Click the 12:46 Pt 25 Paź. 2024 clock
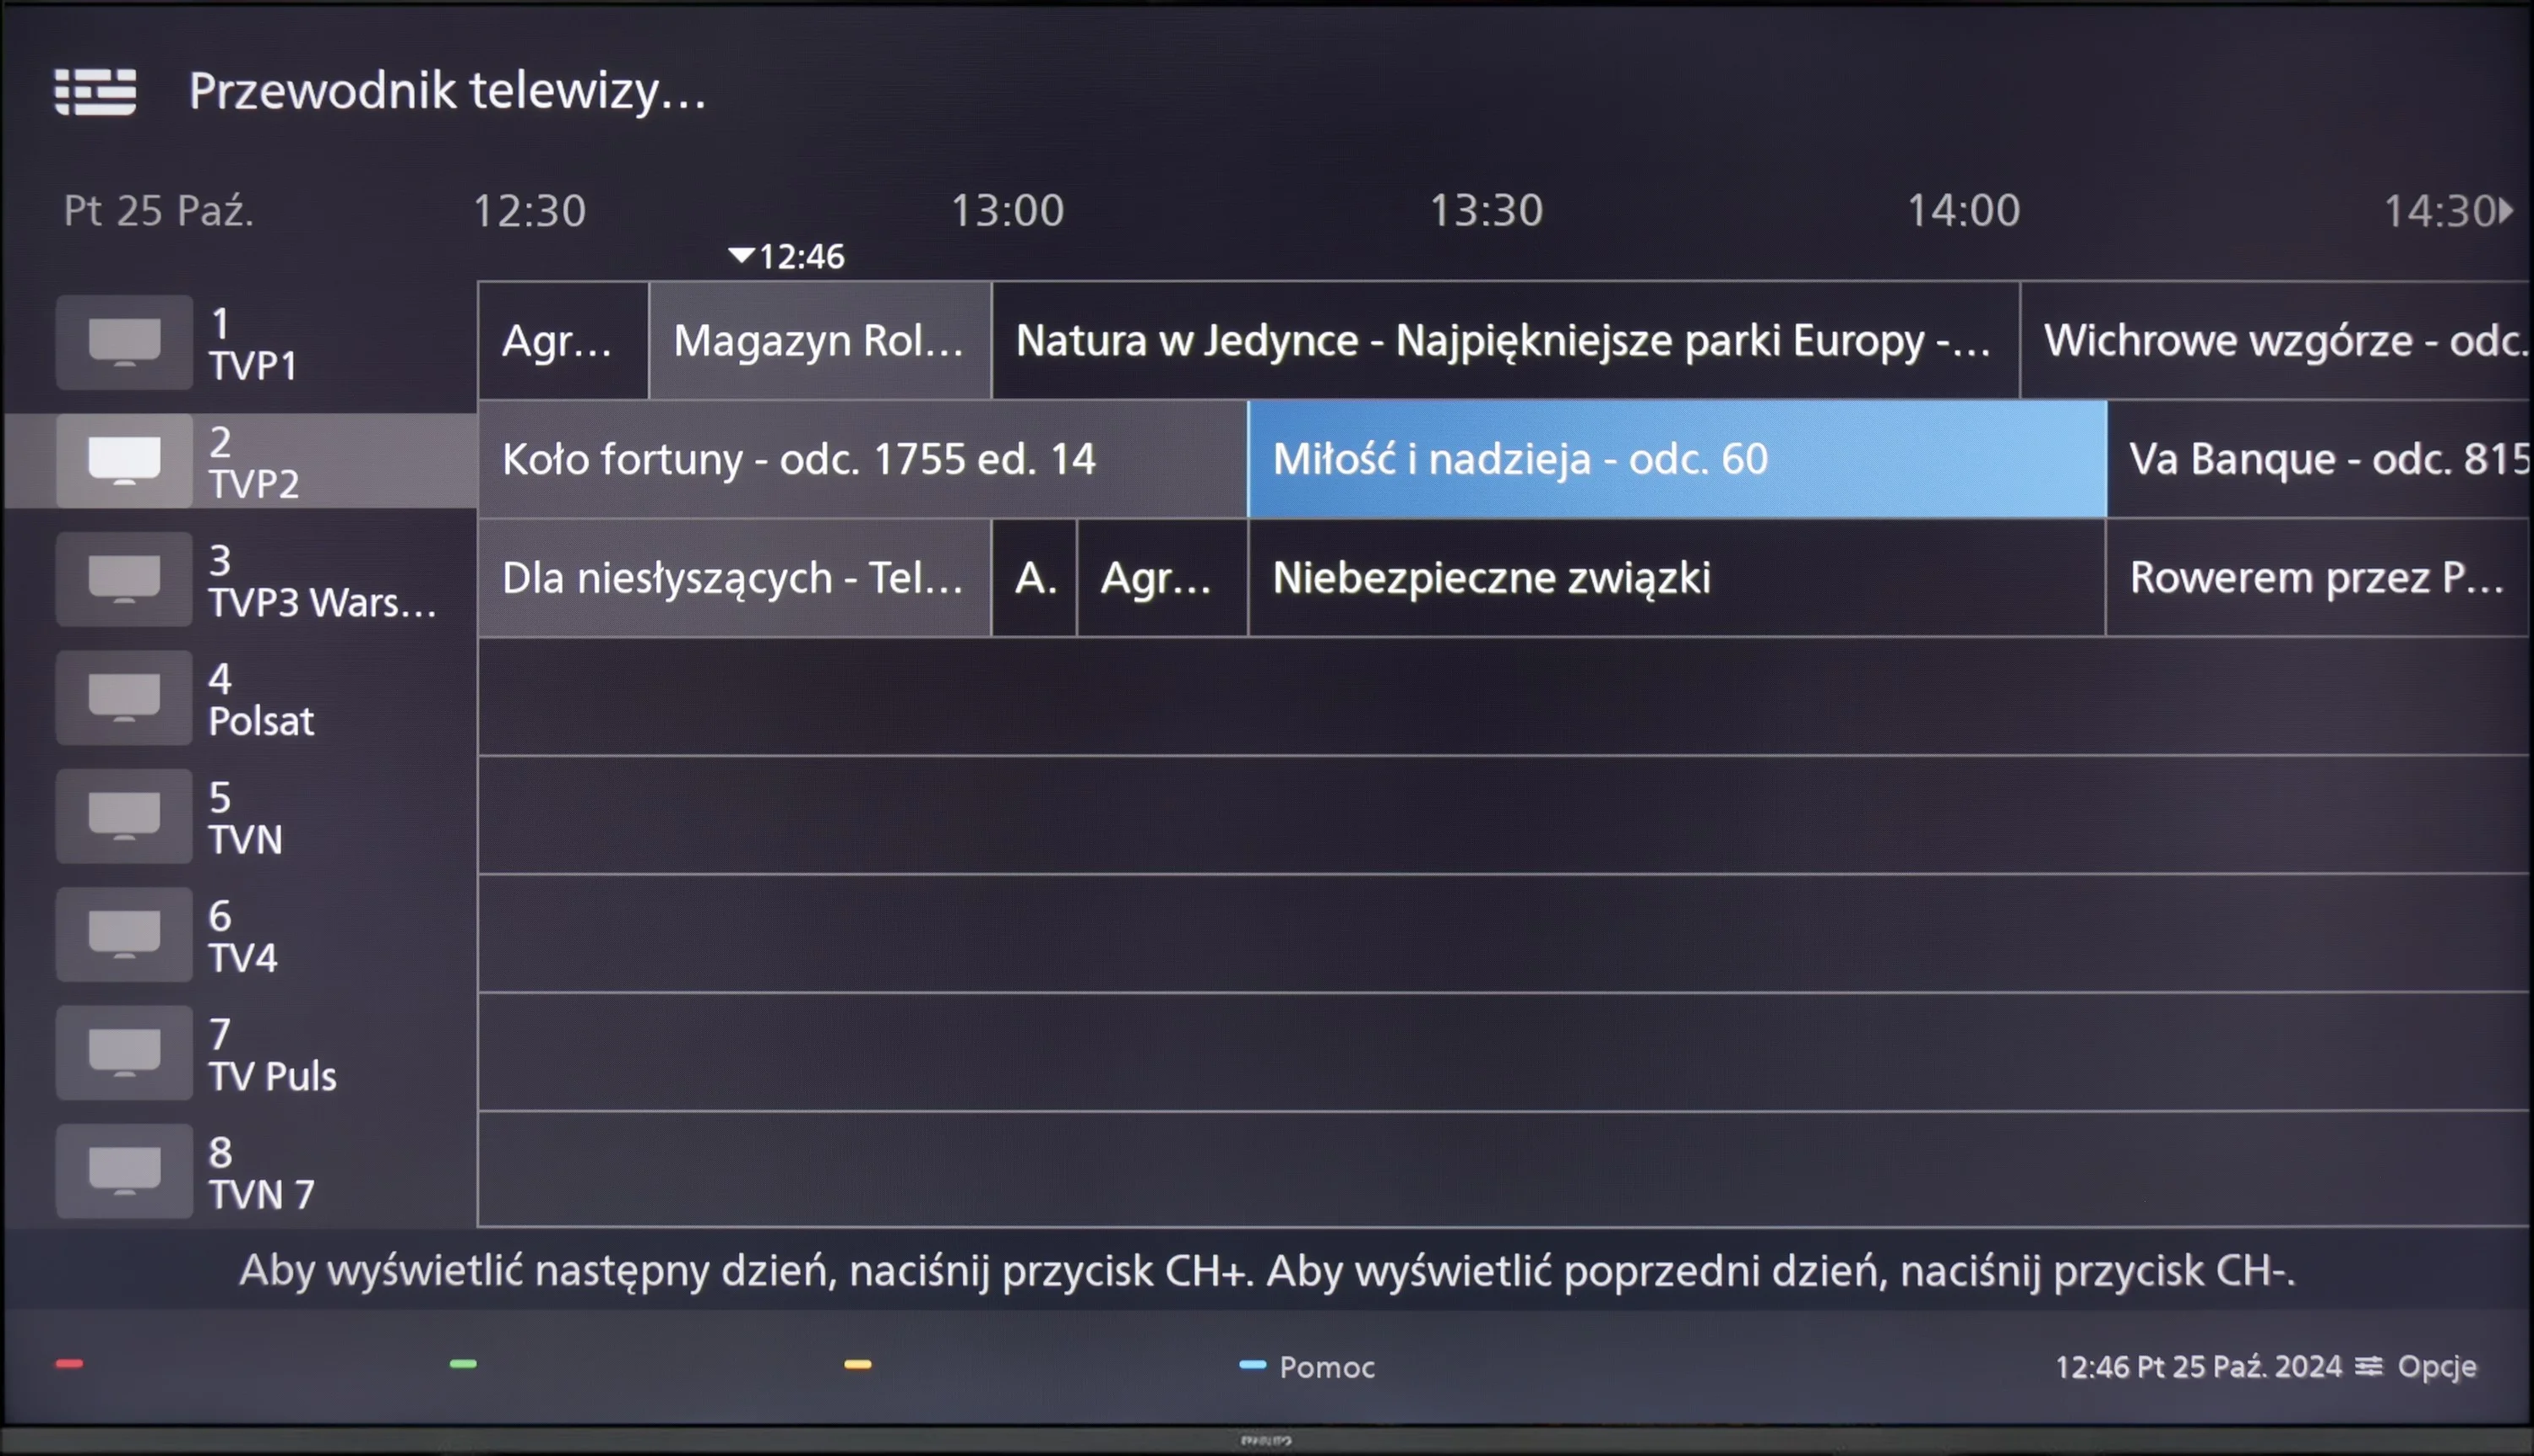The width and height of the screenshot is (2534, 1456). pos(2199,1367)
